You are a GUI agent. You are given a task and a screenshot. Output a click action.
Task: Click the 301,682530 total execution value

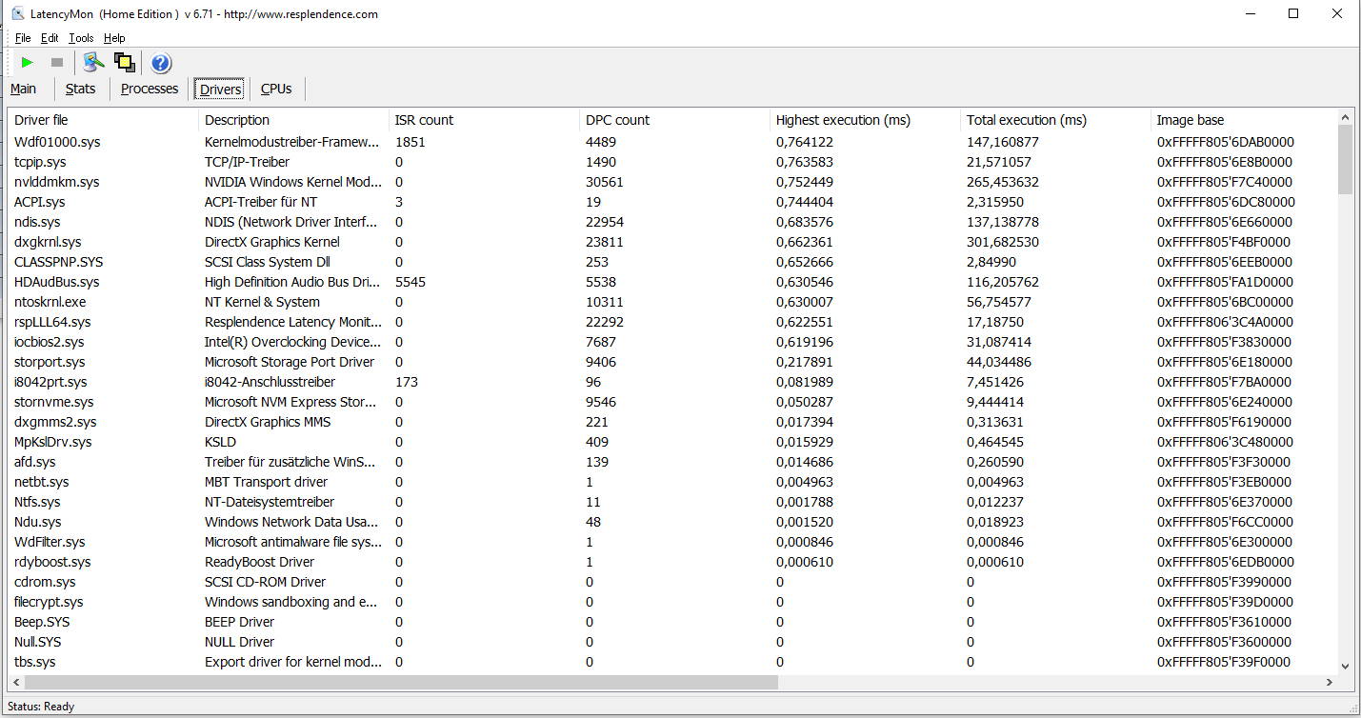(1003, 242)
